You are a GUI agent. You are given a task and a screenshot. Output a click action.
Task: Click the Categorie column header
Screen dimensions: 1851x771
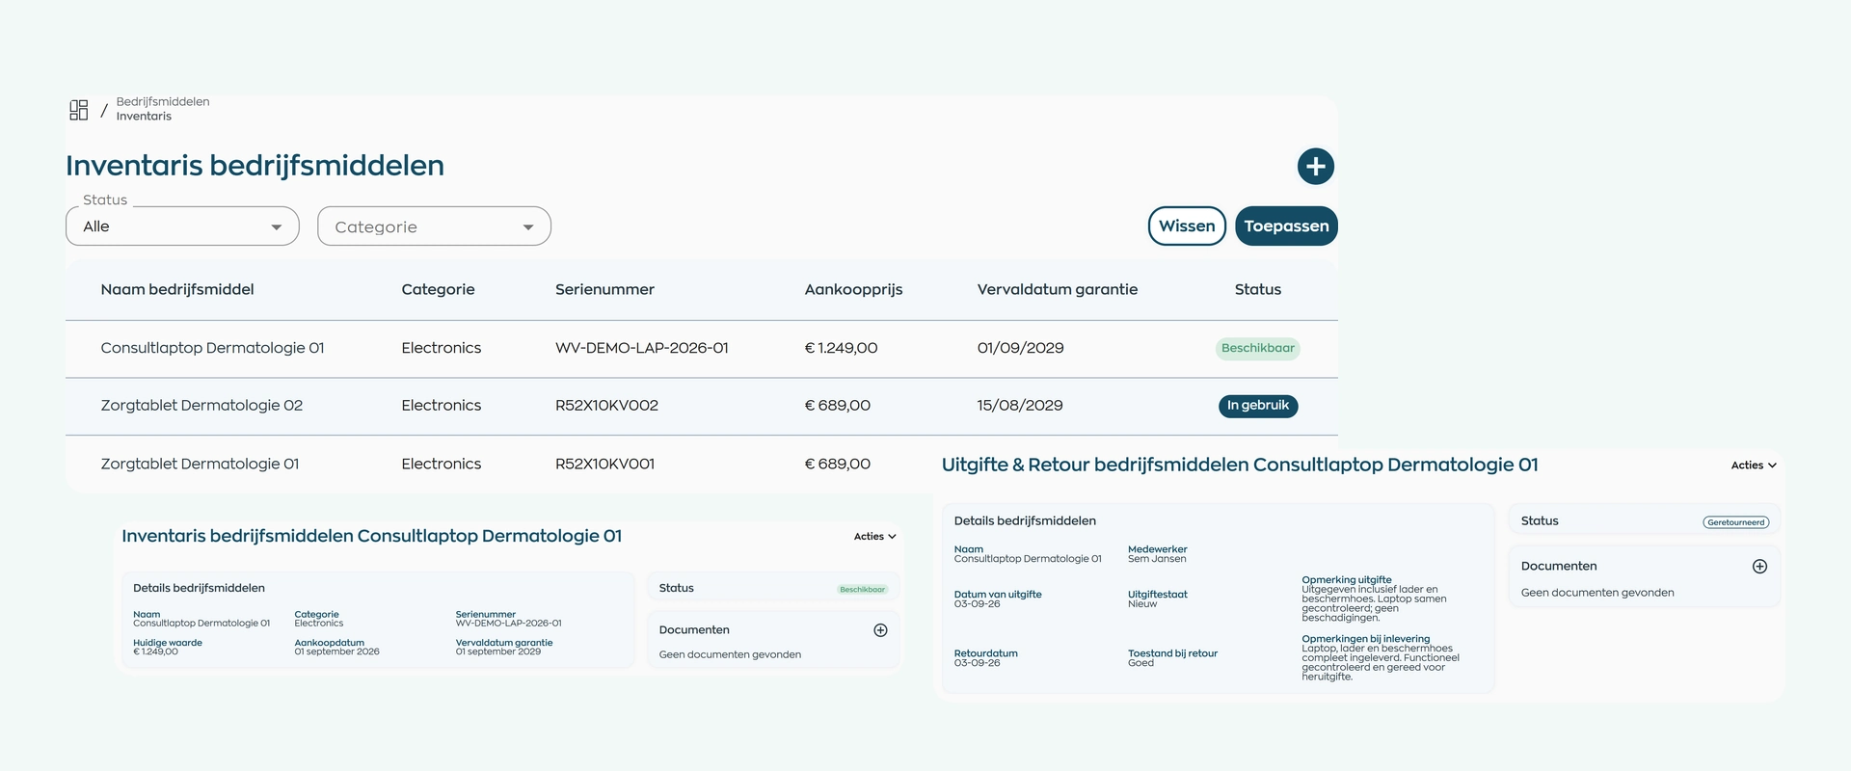[x=438, y=289]
